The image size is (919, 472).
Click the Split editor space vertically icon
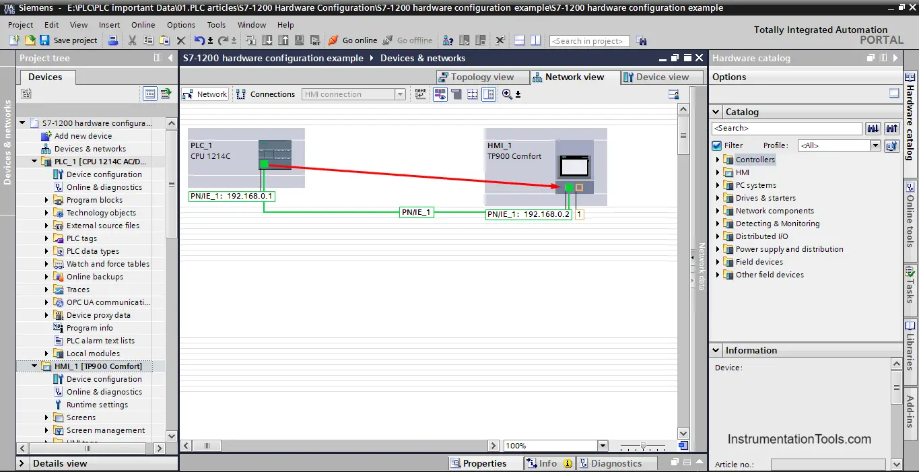tap(535, 40)
